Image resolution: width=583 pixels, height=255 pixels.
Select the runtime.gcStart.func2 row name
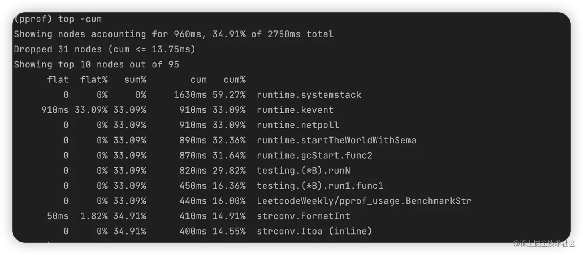click(x=314, y=156)
